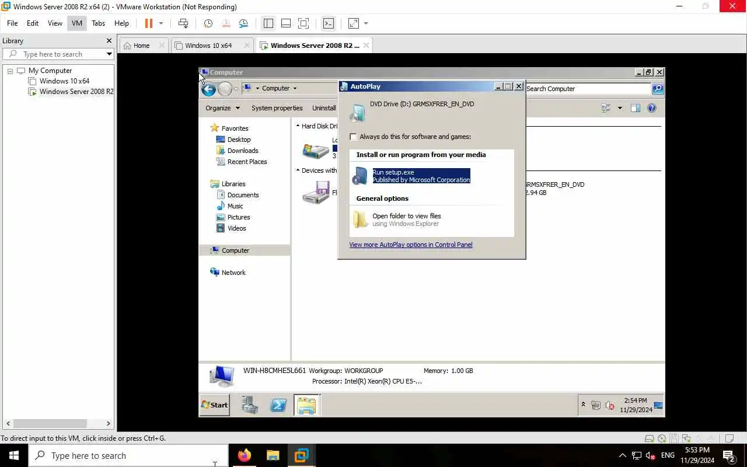
Task: Select Network in navigation pane
Action: (233, 273)
